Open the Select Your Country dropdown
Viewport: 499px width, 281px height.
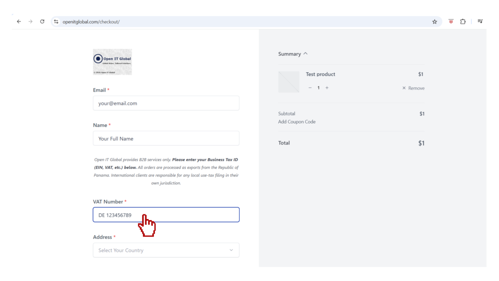click(x=166, y=250)
